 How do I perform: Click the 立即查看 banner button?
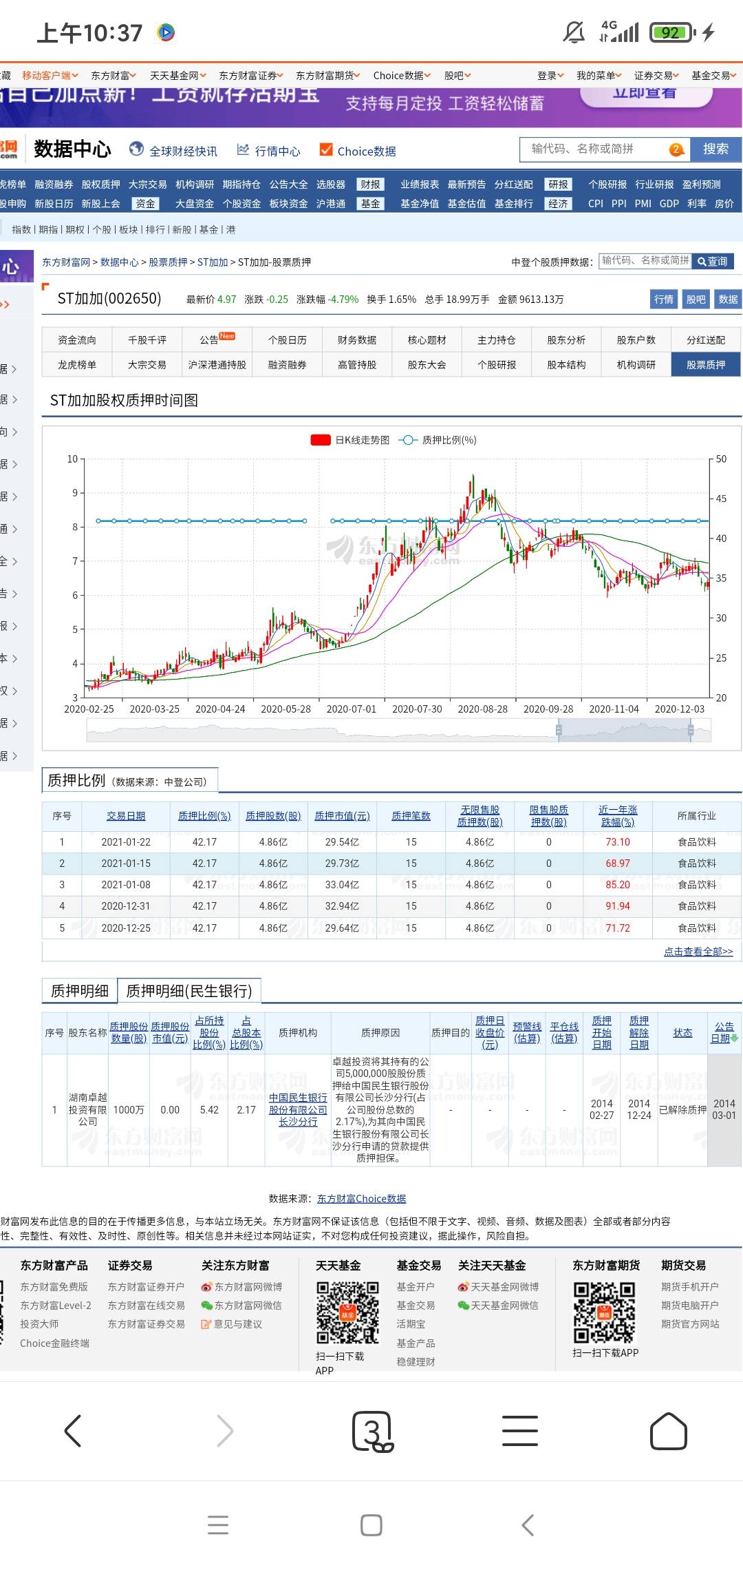pyautogui.click(x=645, y=94)
